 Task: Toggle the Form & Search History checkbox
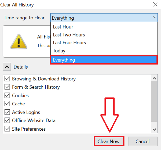pyautogui.click(x=7, y=87)
